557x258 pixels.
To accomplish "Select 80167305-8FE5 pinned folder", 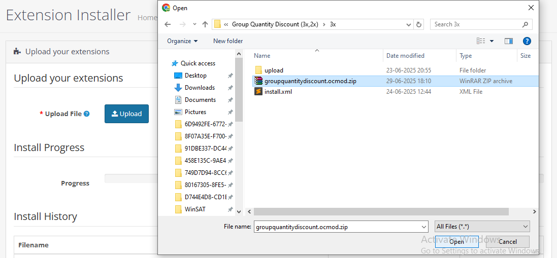I will point(205,185).
